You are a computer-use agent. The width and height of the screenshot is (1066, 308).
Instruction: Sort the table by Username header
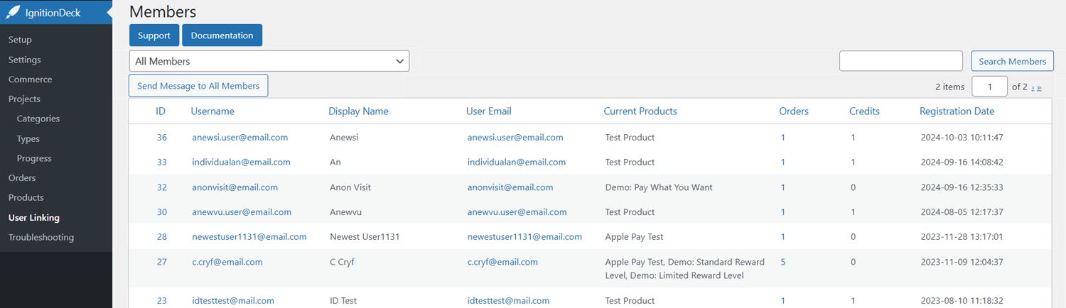pyautogui.click(x=212, y=111)
